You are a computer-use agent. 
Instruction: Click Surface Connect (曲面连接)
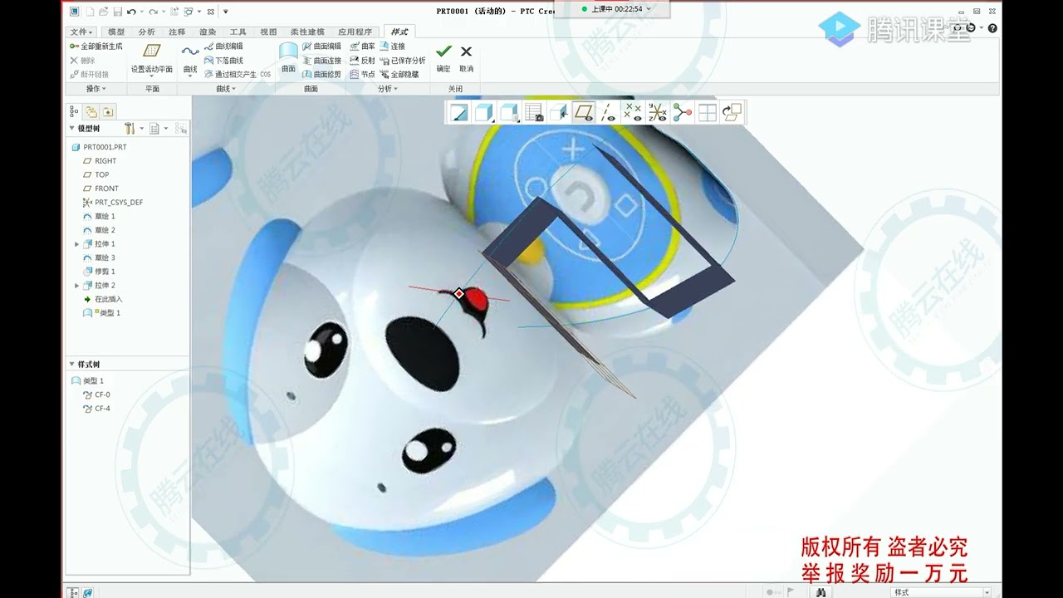pos(321,61)
